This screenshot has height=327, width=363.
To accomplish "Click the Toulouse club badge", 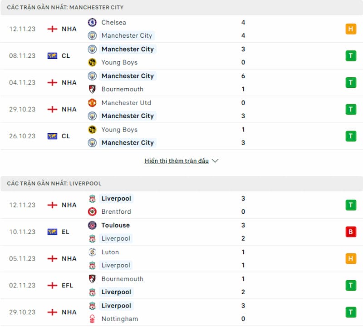I will click(92, 225).
